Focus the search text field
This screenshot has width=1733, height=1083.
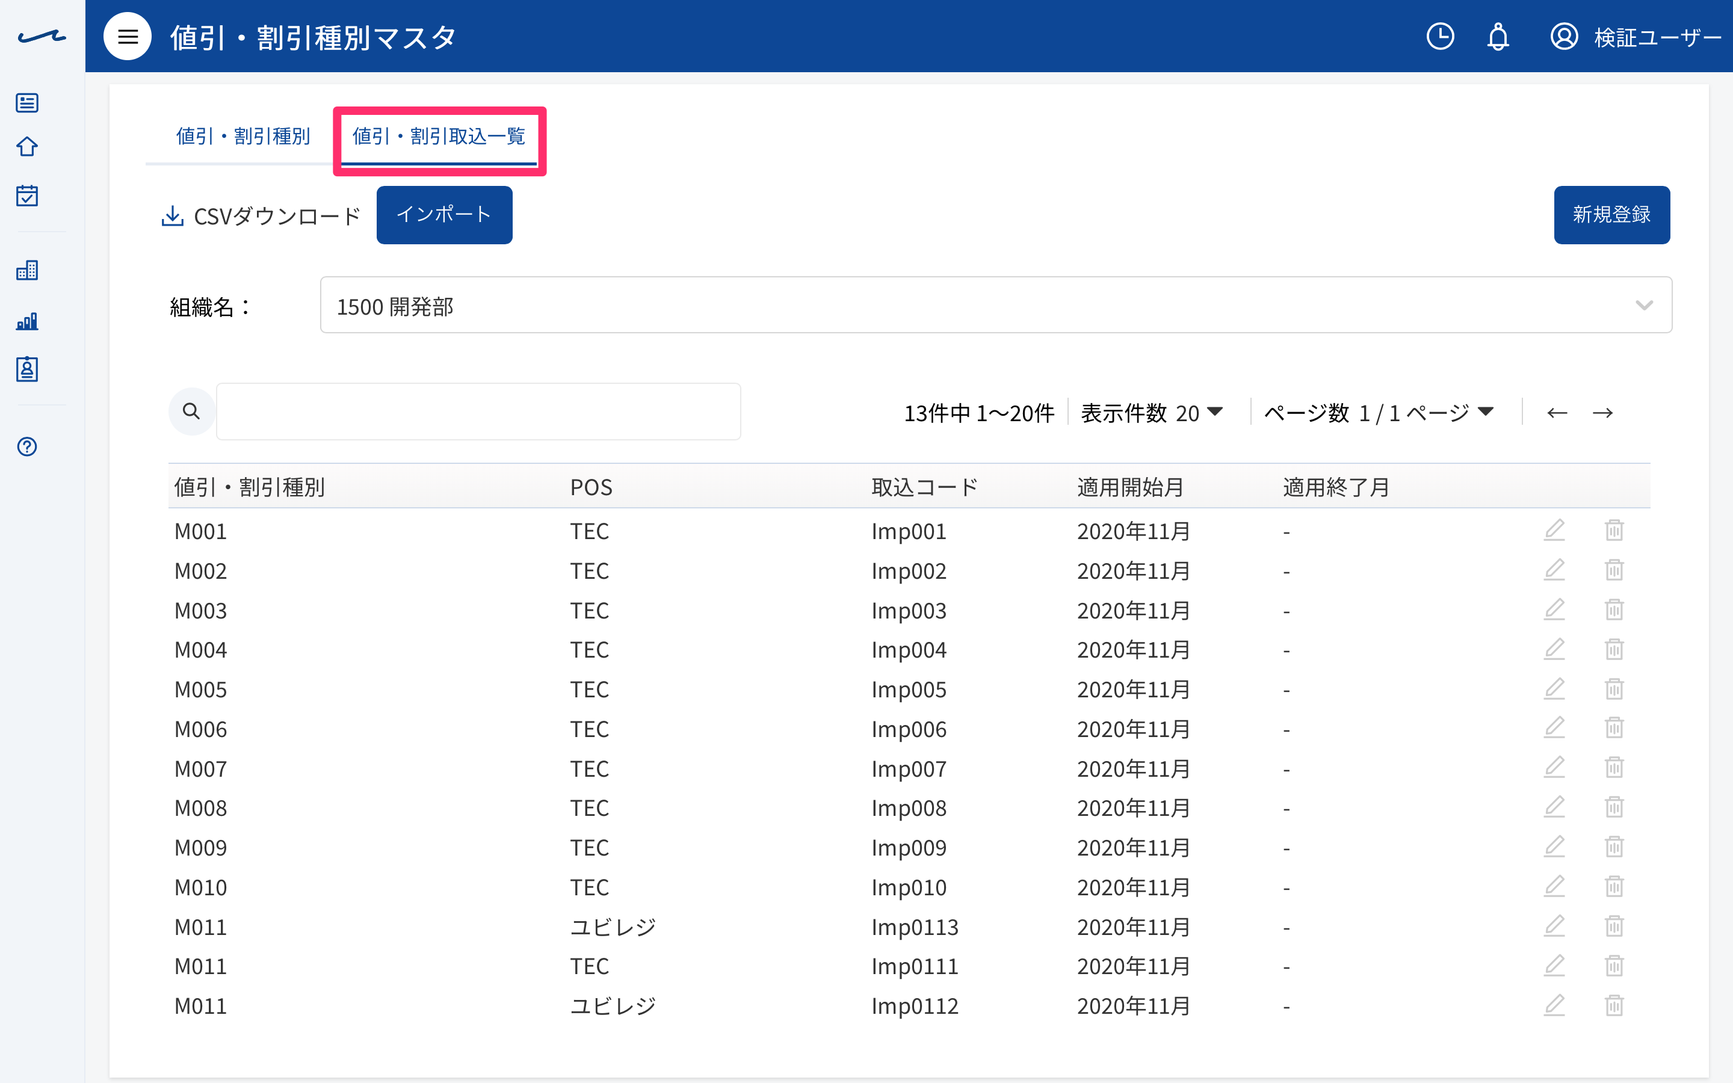[x=478, y=411]
